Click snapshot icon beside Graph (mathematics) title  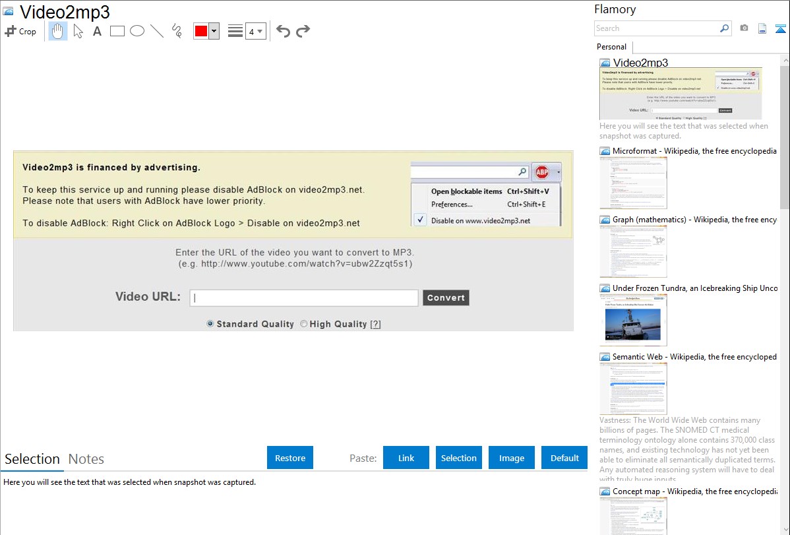pos(605,220)
